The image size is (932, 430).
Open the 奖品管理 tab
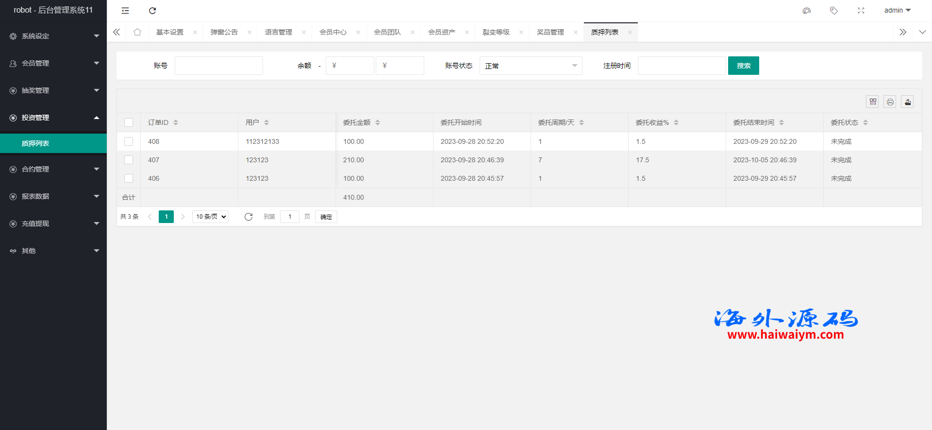tap(550, 32)
